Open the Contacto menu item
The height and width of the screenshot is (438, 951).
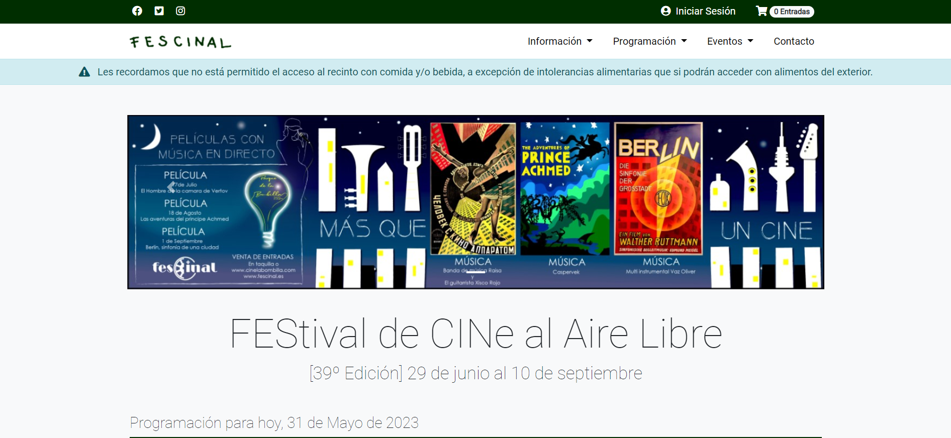coord(794,41)
